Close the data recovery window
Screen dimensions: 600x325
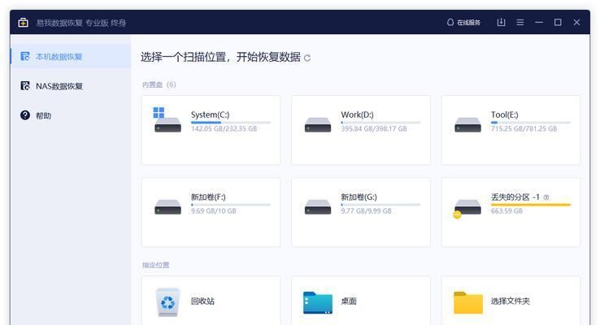576,23
